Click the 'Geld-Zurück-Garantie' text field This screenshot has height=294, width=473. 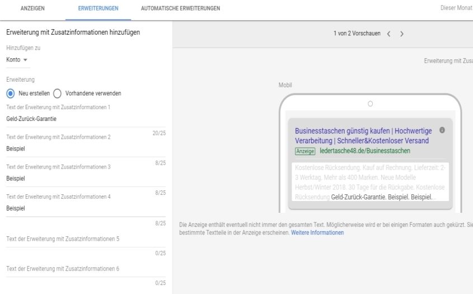[84, 119]
